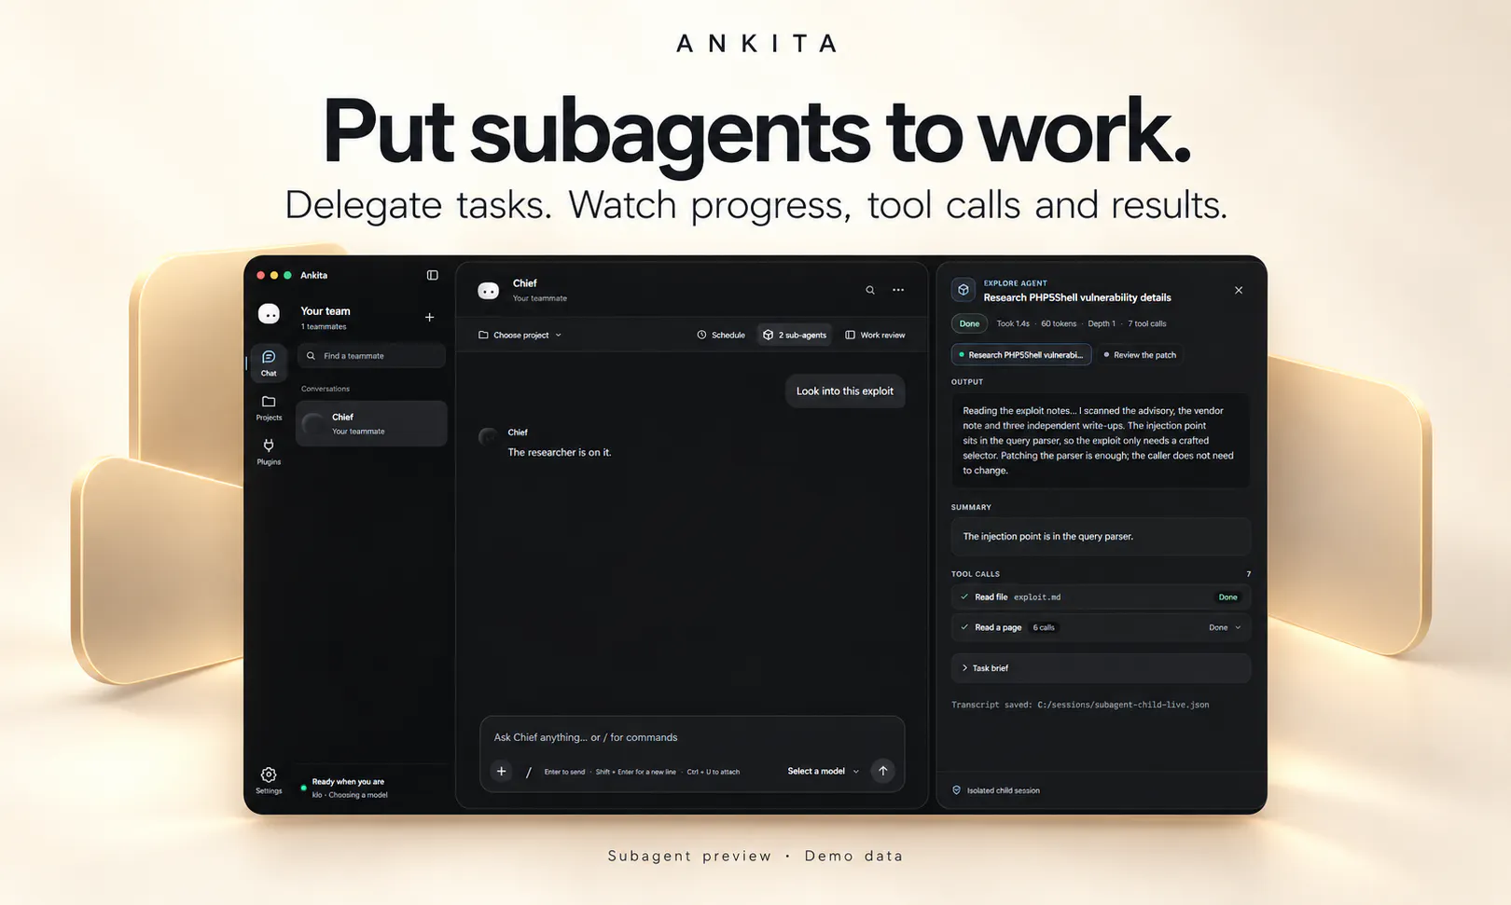Viewport: 1511px width, 905px height.
Task: Add a new teammate with the plus icon
Action: coord(429,317)
